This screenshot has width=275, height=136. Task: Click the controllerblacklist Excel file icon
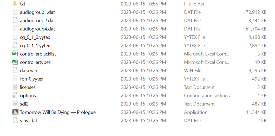(15, 54)
